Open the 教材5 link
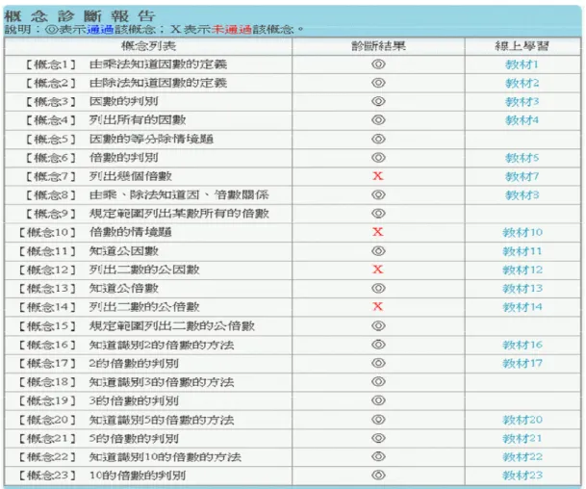This screenshot has width=586, height=489. tap(522, 158)
